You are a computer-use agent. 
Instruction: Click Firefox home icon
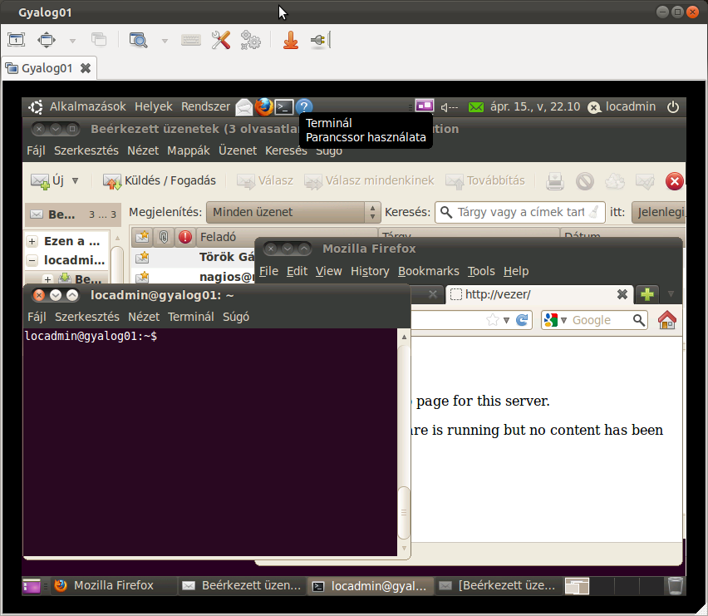point(667,320)
